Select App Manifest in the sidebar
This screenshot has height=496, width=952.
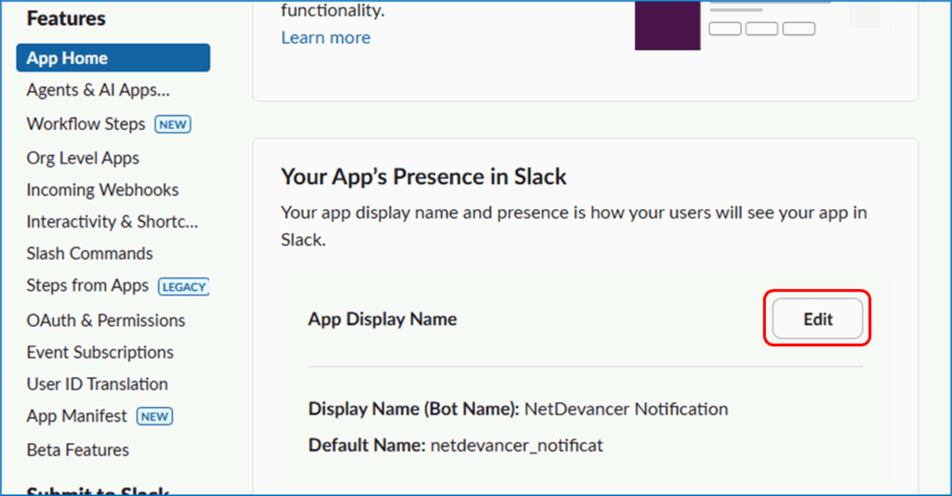[x=78, y=416]
